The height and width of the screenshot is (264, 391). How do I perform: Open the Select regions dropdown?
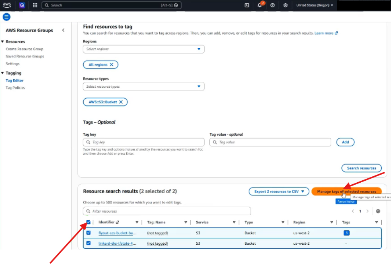143,49
